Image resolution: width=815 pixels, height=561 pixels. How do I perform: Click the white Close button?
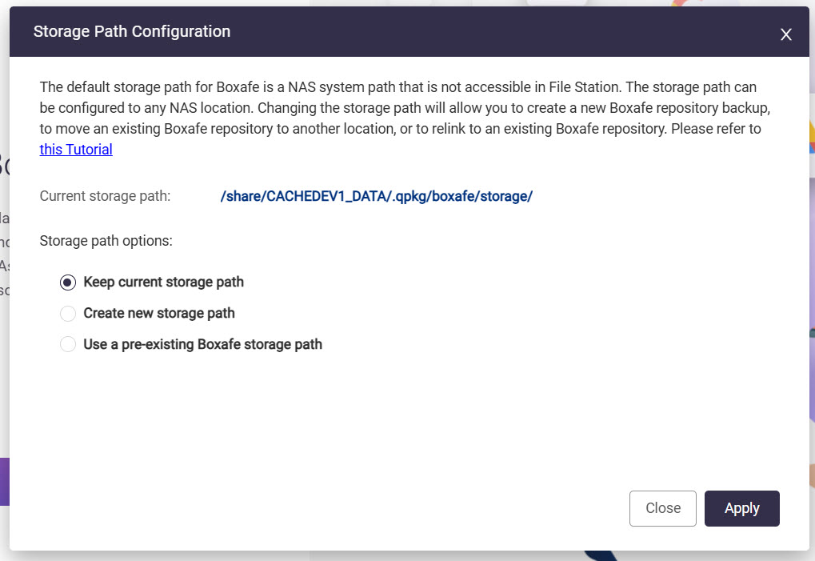[x=662, y=508]
